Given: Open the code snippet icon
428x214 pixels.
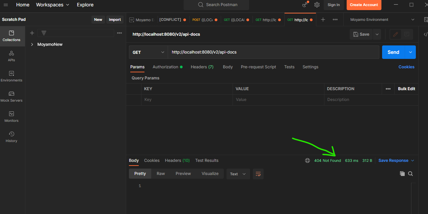Looking at the screenshot, I should (425, 34).
